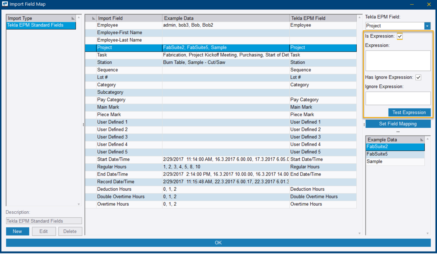Click the Import Field Map window icon
Image resolution: width=437 pixels, height=254 pixels.
[5, 4]
